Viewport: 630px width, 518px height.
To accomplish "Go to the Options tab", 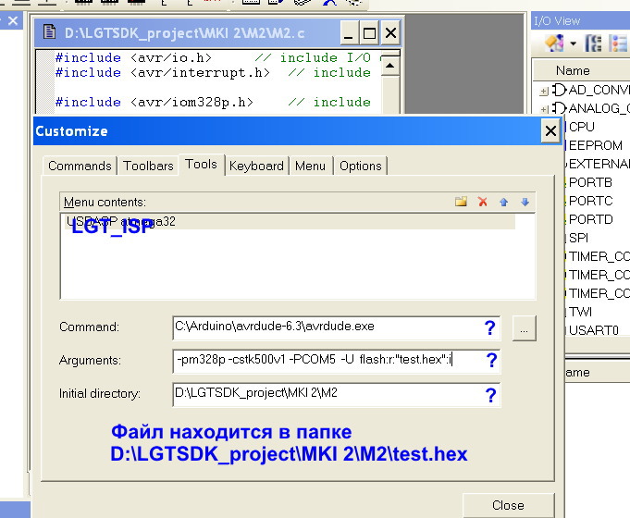I will (360, 166).
